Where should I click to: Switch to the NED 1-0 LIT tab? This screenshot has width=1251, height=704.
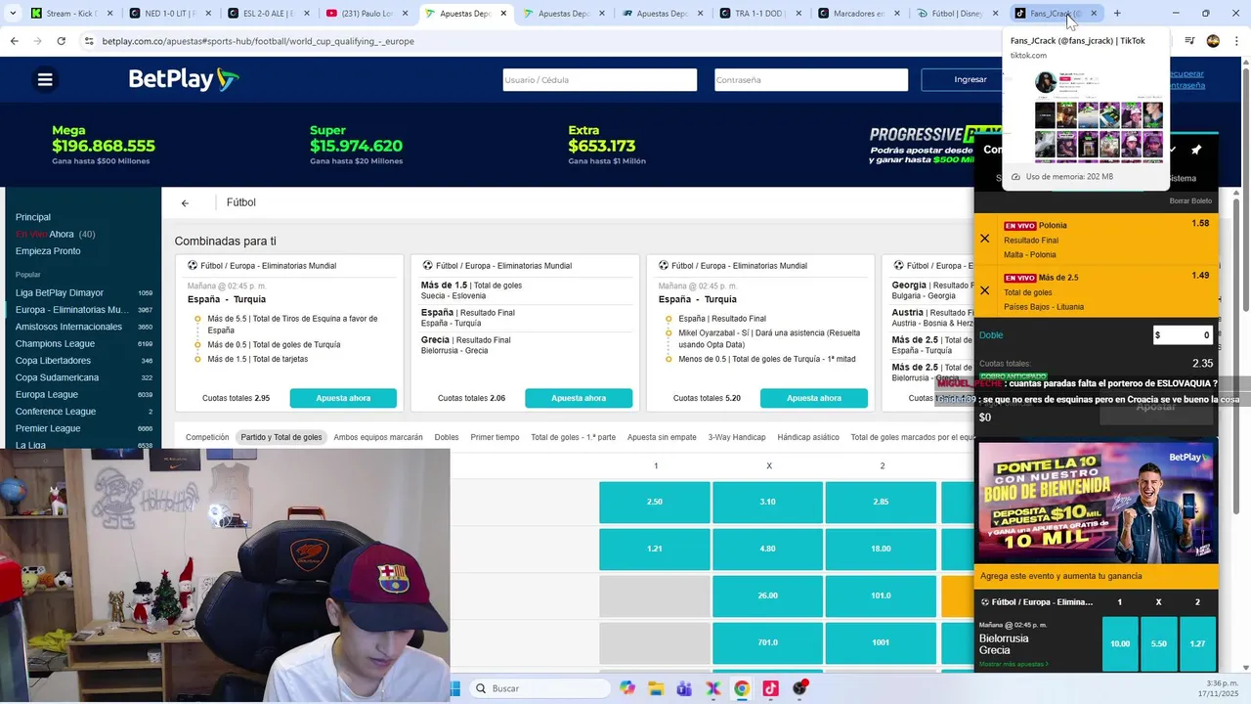pyautogui.click(x=168, y=14)
